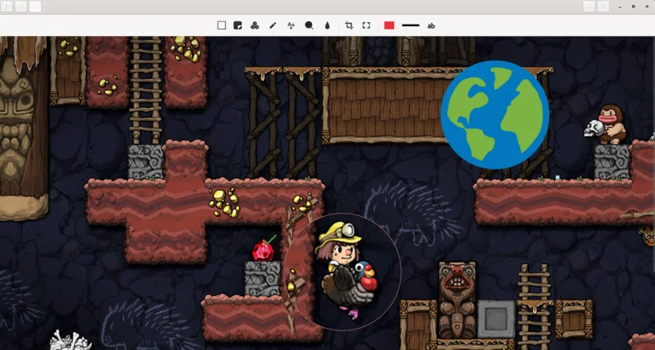Select the magnifier circle around the explorer
The height and width of the screenshot is (350, 655).
[342, 272]
